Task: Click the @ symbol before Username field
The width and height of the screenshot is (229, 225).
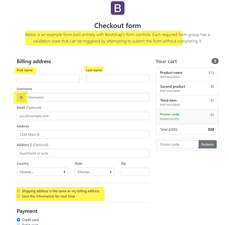Action: (x=21, y=97)
